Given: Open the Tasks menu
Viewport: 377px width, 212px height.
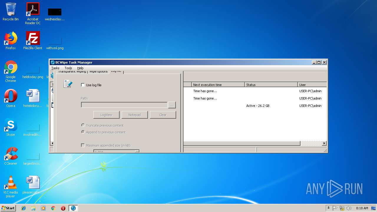Looking at the screenshot, I should coord(55,68).
